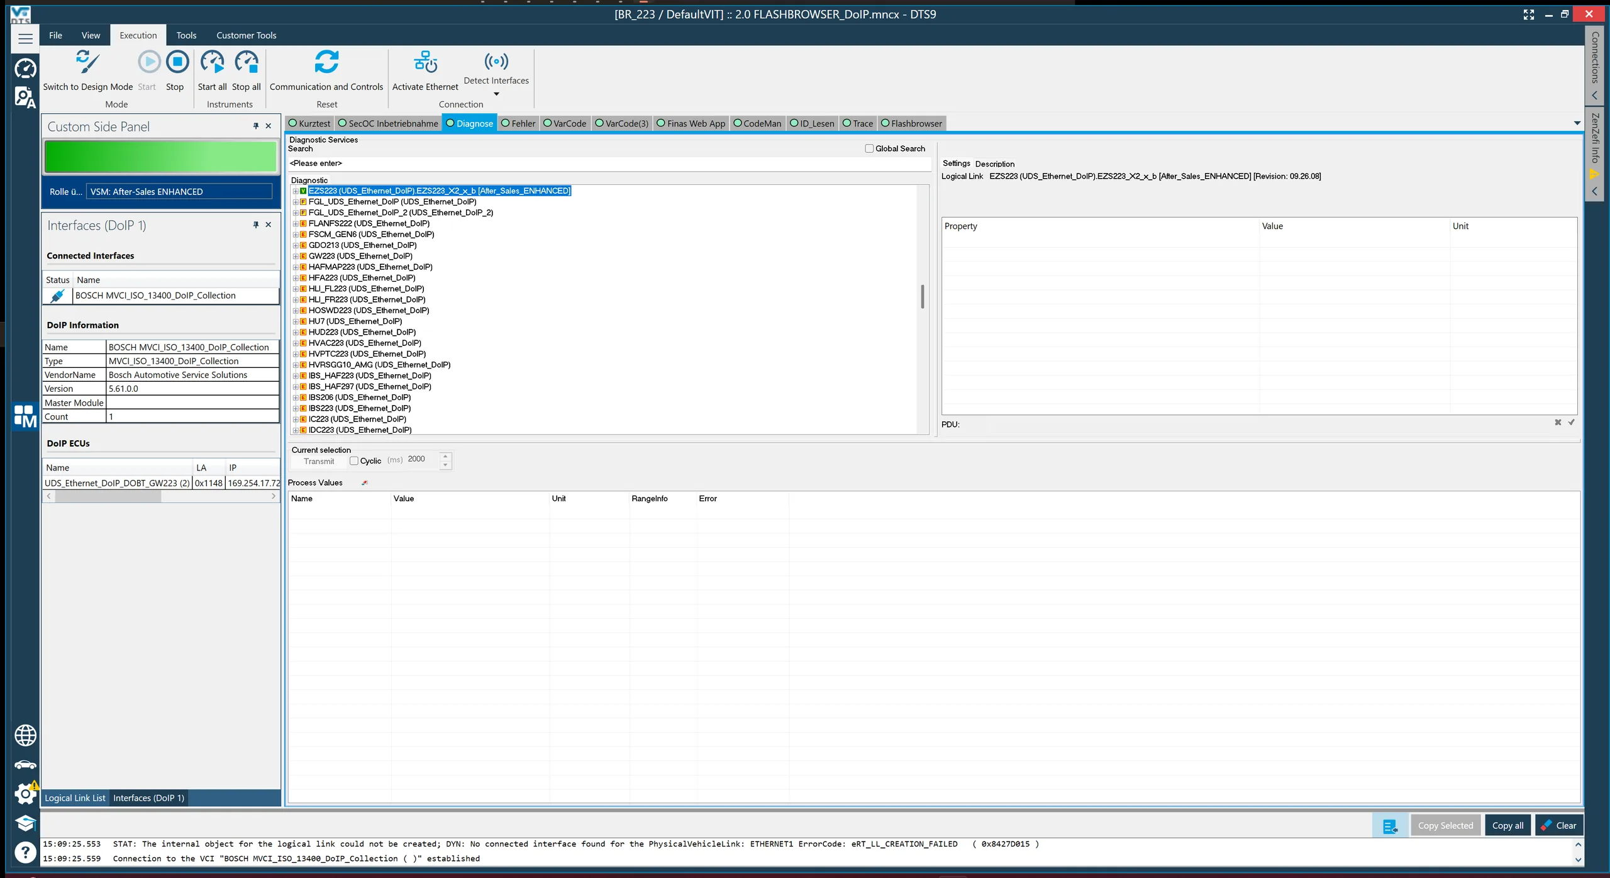Open settings gear with warning badge
The width and height of the screenshot is (1610, 878).
(x=25, y=793)
